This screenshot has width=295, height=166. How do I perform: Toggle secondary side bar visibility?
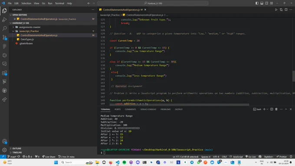click(267, 3)
